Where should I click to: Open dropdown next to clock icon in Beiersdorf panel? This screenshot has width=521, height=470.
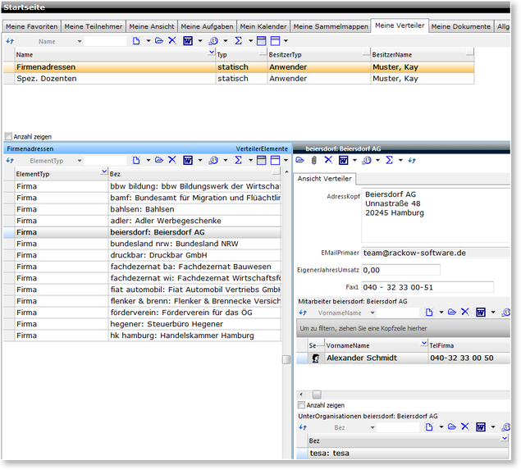[377, 161]
